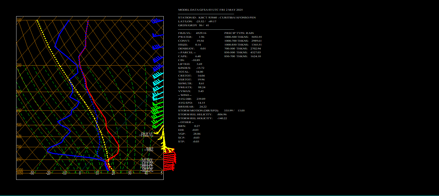The height and width of the screenshot is (196, 439).
Task: Click the SWEATX value 88.24
Action: (x=202, y=87)
